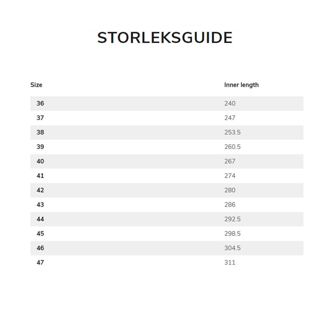Click the size 41 entry
This screenshot has width=326, height=326.
point(40,176)
